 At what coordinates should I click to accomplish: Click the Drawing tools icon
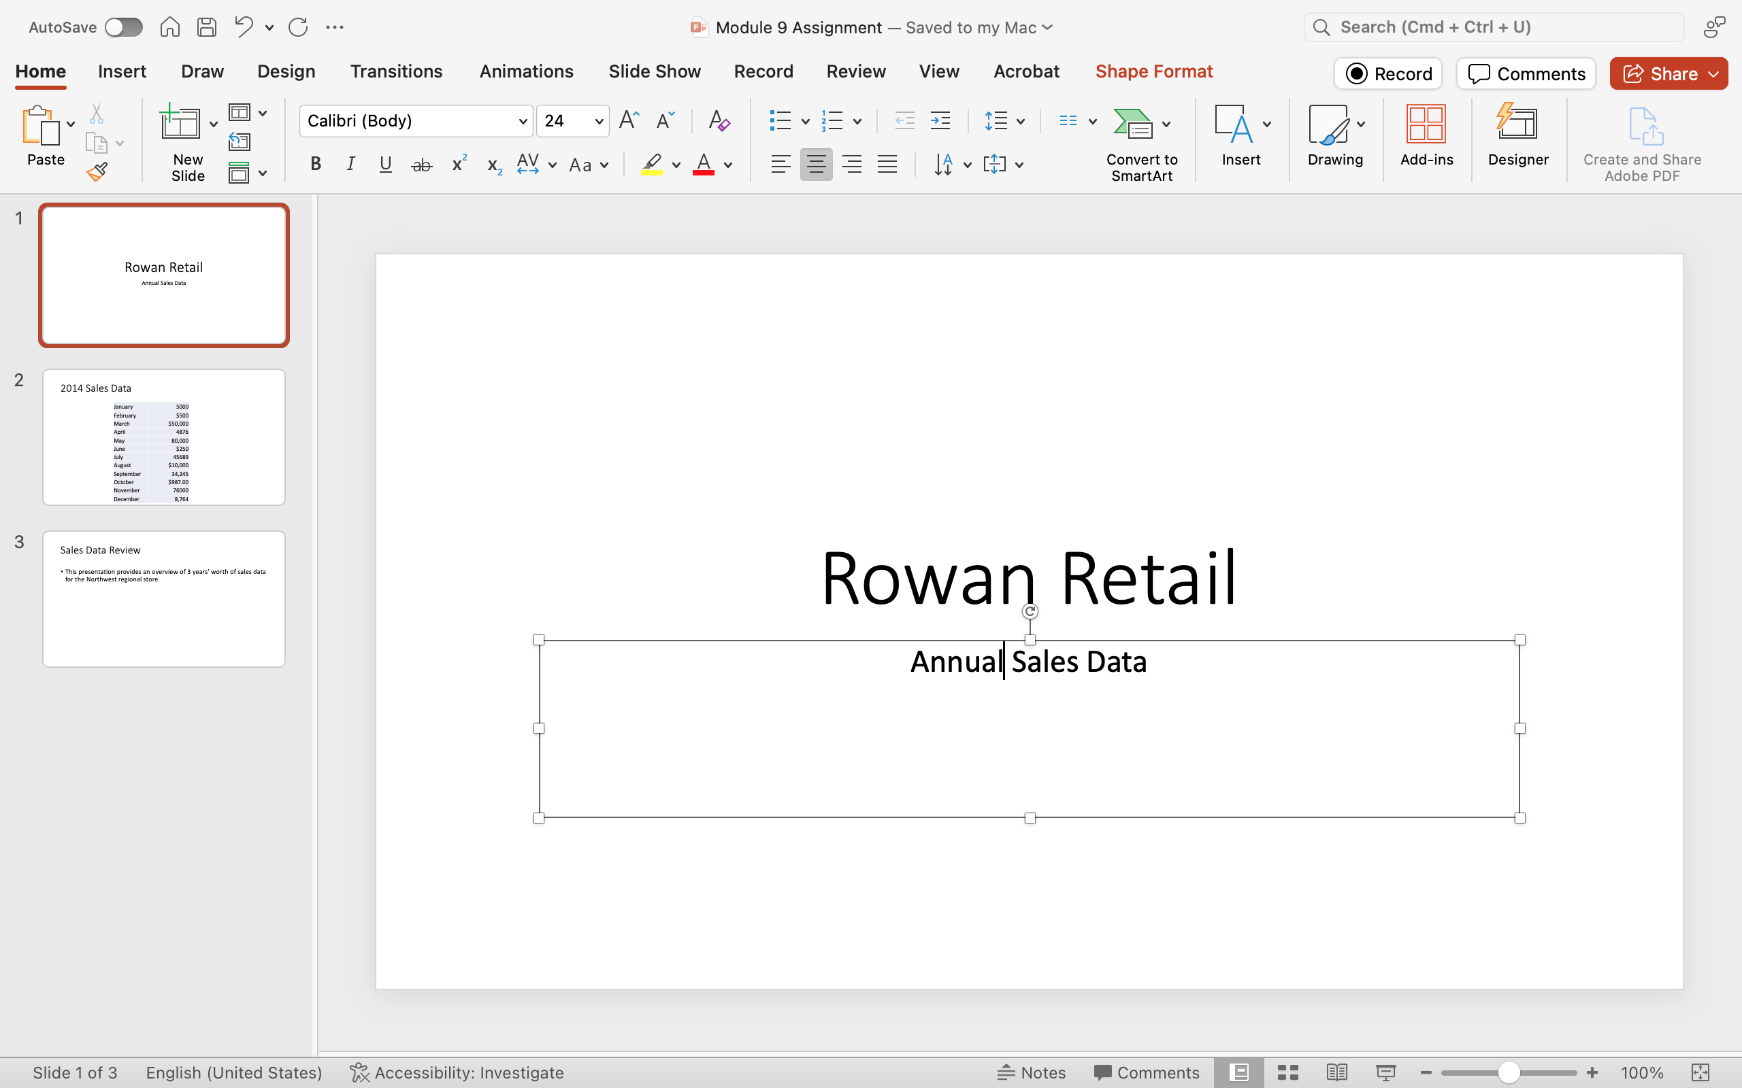click(x=1329, y=124)
